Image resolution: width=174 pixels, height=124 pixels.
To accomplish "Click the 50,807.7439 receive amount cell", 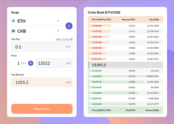I will pos(153,76).
